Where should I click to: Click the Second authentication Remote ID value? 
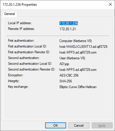click(x=78, y=70)
